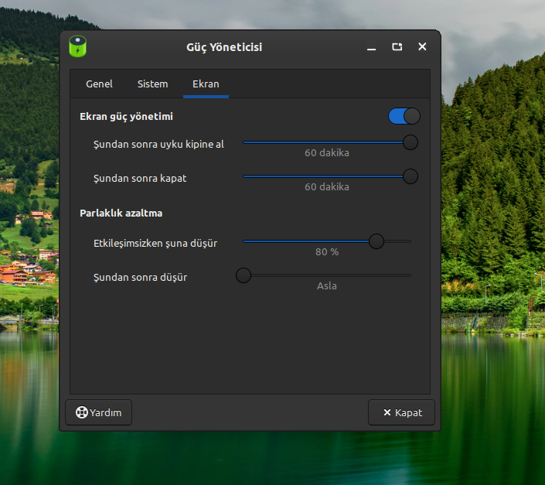Click the 'Şundan sonra kapat' slider handle
545x485 pixels.
click(x=410, y=176)
